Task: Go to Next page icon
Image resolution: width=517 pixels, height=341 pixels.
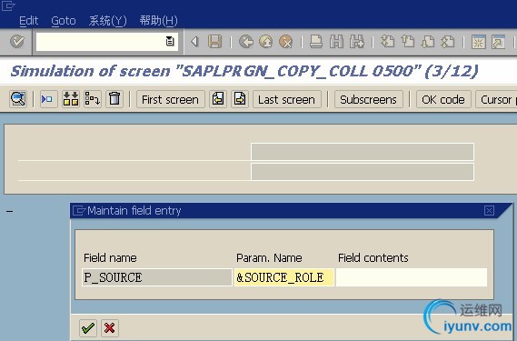Action: click(428, 42)
